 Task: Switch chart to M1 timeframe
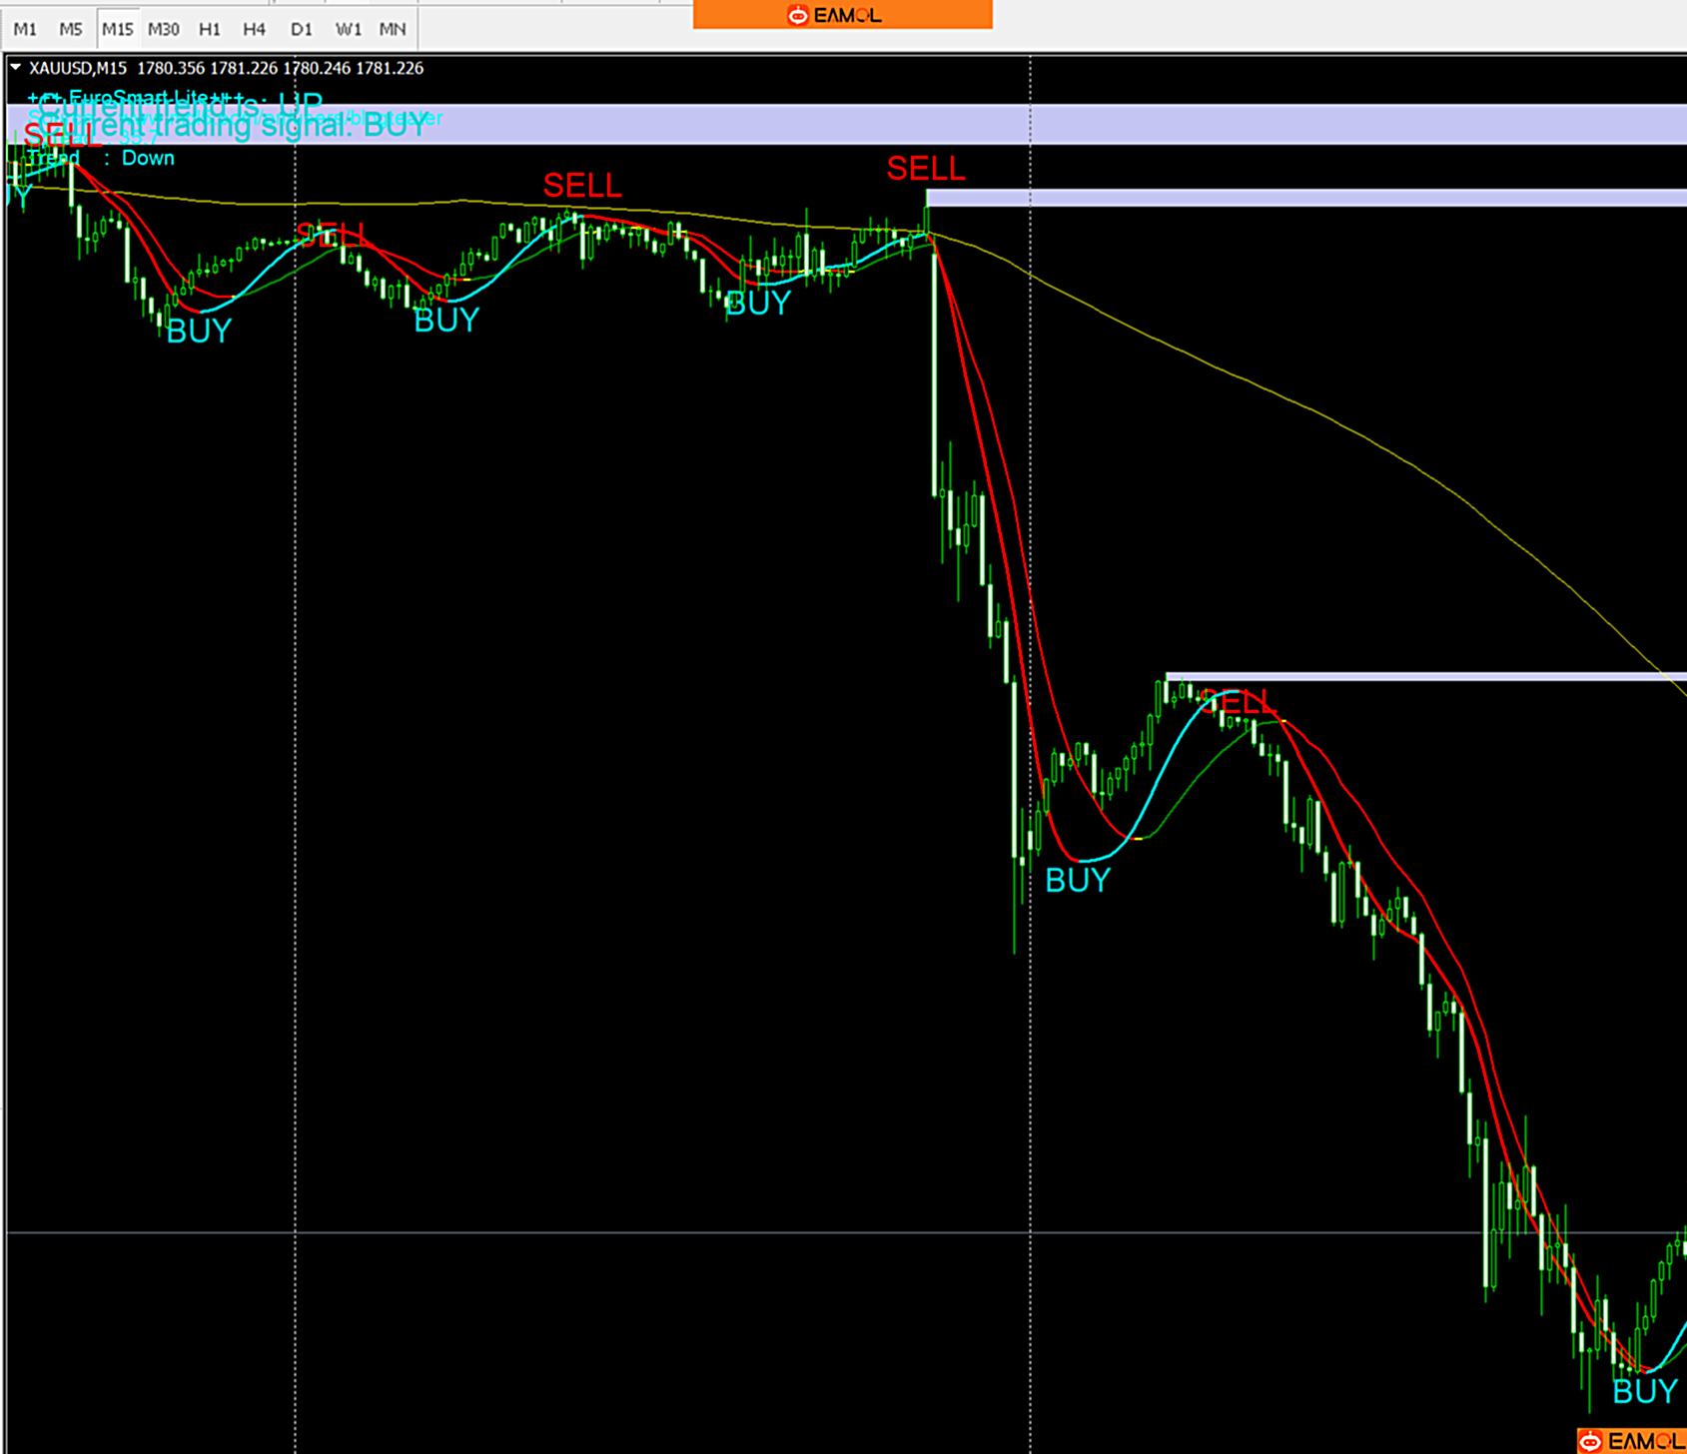pos(25,29)
